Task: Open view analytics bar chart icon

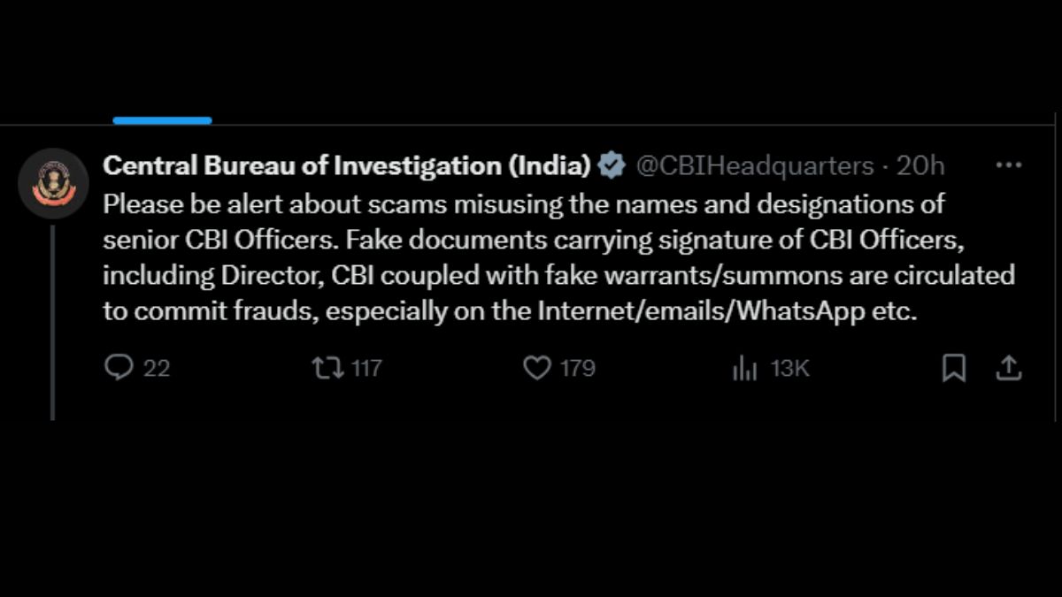Action: click(744, 368)
